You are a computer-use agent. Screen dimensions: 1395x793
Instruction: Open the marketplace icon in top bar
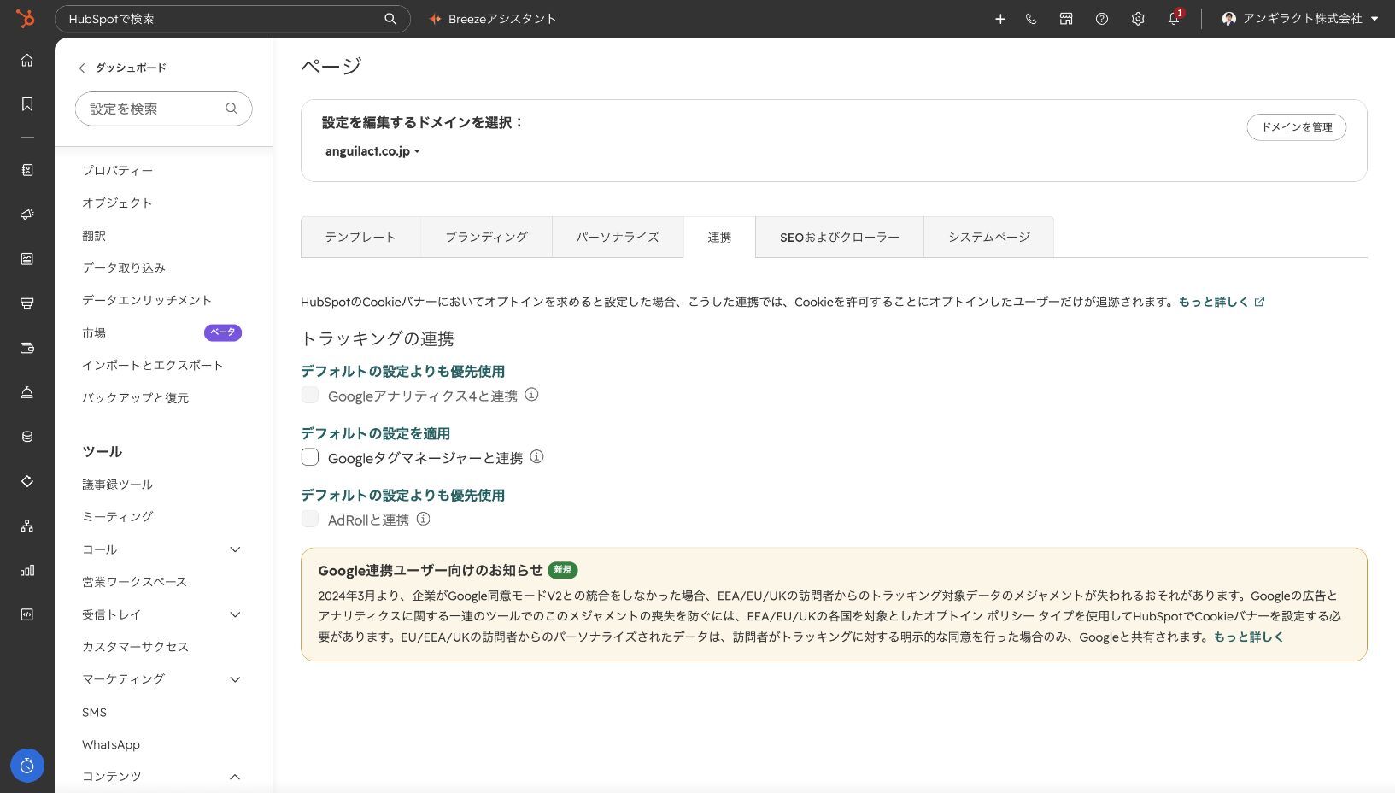pos(1066,19)
